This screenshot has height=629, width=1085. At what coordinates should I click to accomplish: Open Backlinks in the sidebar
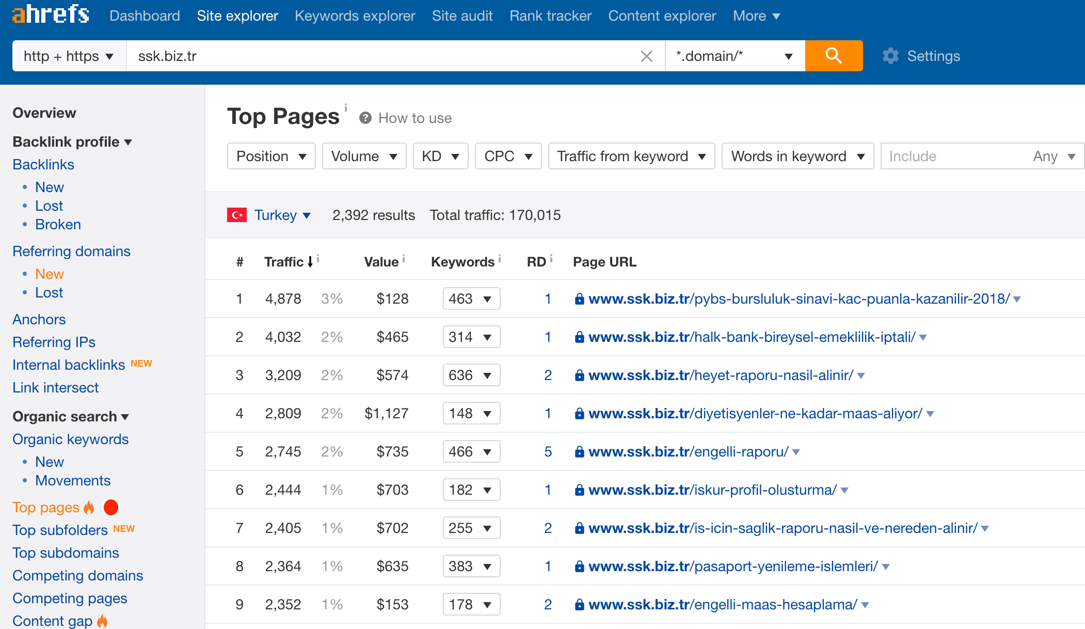(x=43, y=164)
